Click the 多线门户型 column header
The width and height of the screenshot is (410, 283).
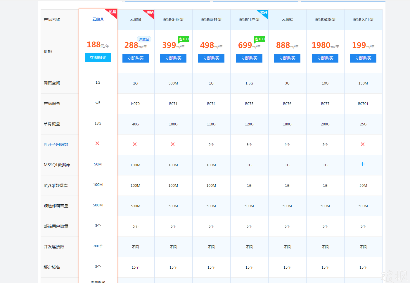249,20
